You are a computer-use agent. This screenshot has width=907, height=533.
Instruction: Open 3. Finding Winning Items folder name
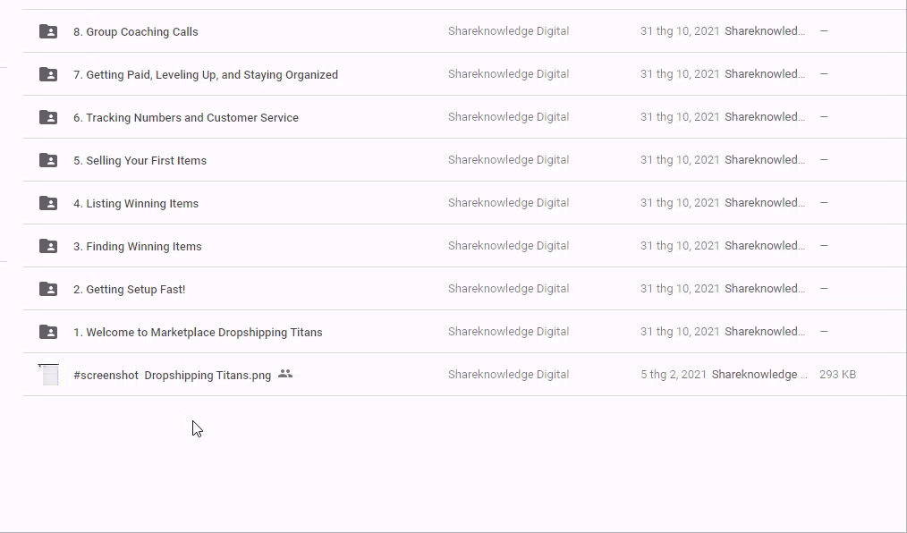(x=138, y=247)
